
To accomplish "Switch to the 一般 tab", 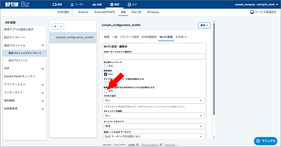I will tap(115, 37).
